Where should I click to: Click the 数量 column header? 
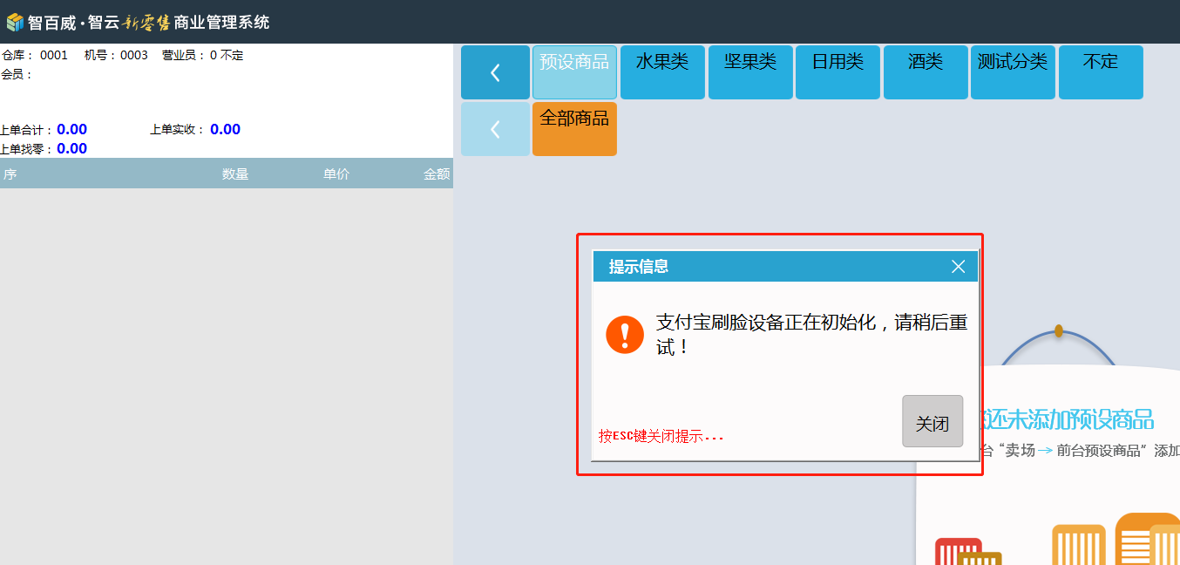235,174
